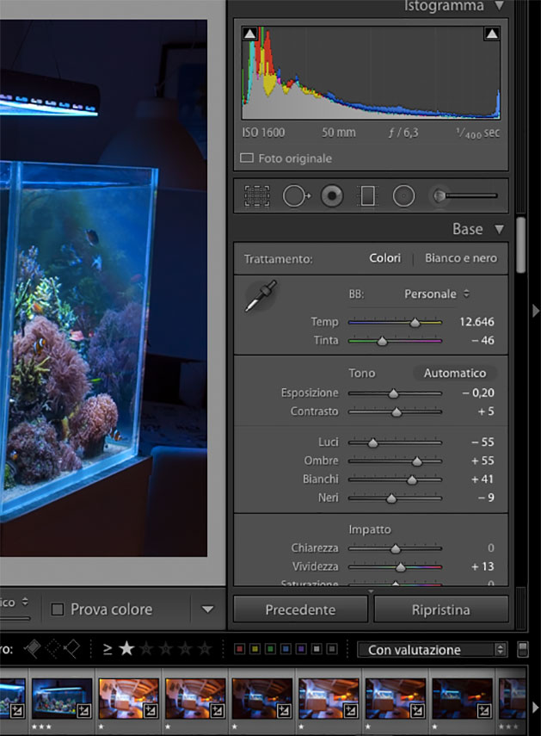Click the badge on the three-star aquarium thumbnail
This screenshot has height=736, width=541.
[x=84, y=711]
